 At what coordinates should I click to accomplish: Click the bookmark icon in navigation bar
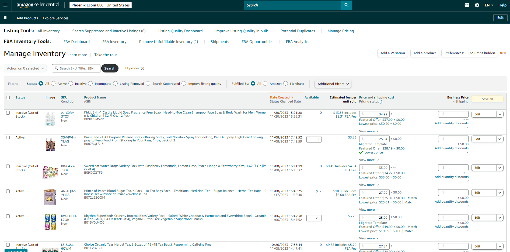5,18
